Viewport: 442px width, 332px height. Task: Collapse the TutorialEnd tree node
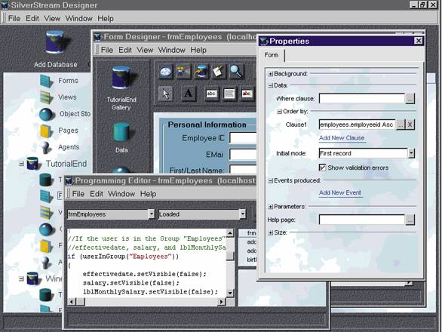[x=21, y=164]
